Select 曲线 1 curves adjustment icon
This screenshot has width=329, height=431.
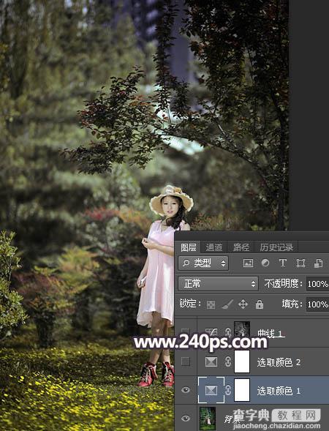click(211, 332)
